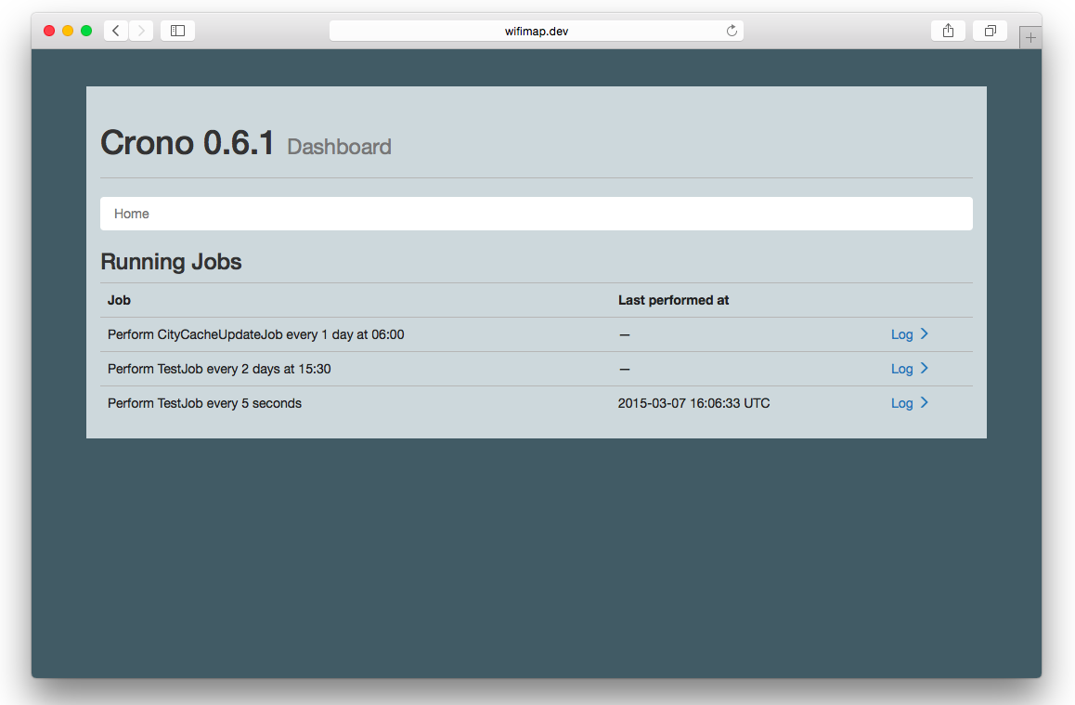Image resolution: width=1075 pixels, height=705 pixels.
Task: Open Log for TestJob every 5 seconds
Action: tap(901, 403)
